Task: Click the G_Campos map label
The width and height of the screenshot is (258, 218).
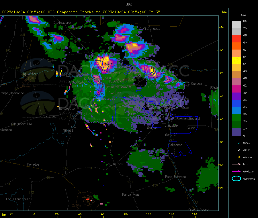Action: click(195, 84)
